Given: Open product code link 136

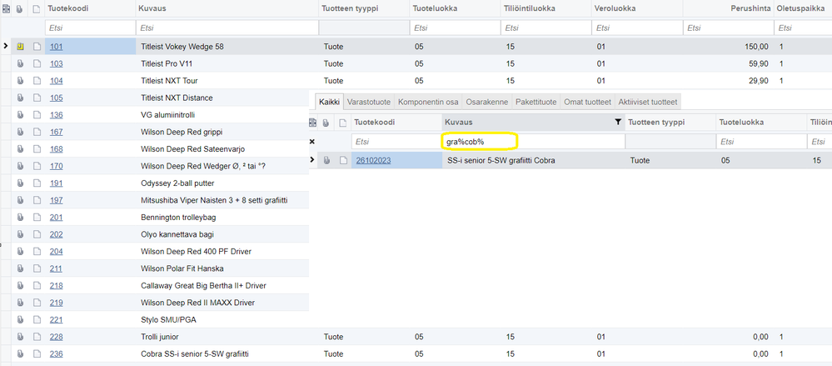Looking at the screenshot, I should coord(57,115).
